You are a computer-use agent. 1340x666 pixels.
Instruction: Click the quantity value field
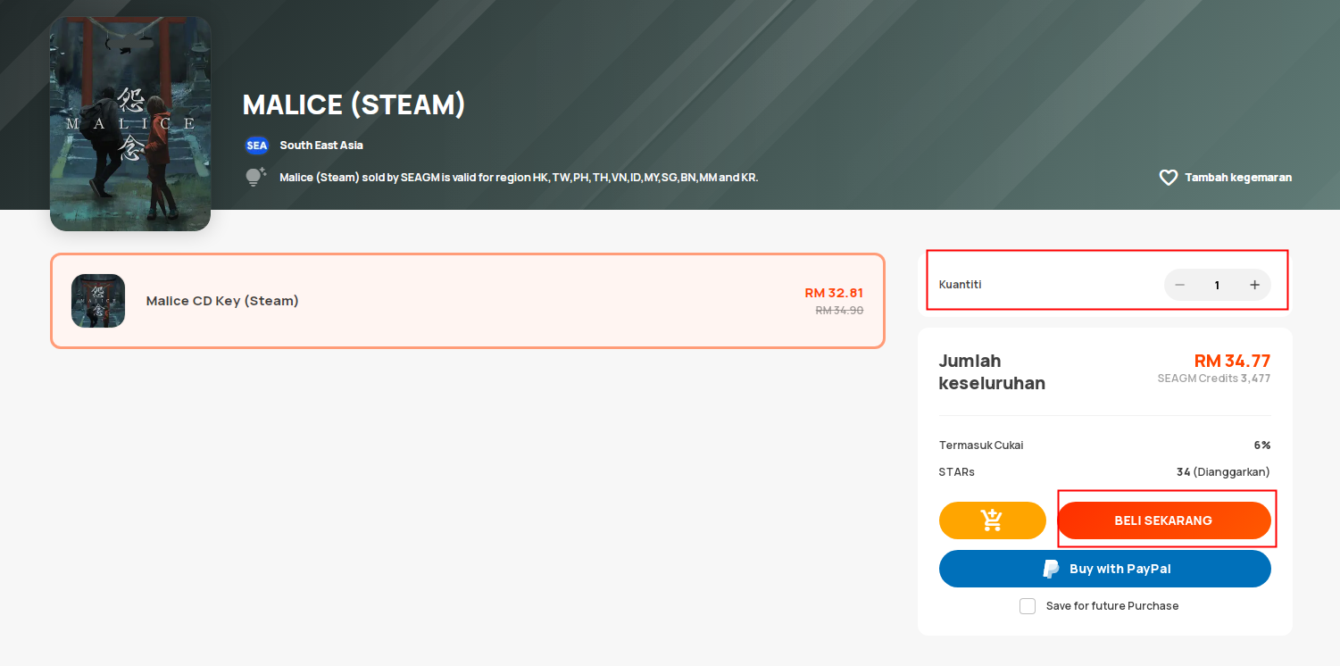1217,285
